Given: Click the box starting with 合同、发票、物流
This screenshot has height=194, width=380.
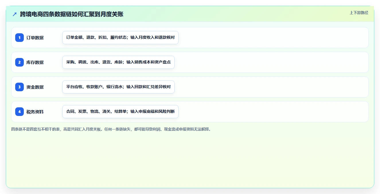Looking at the screenshot, I should tap(120, 112).
